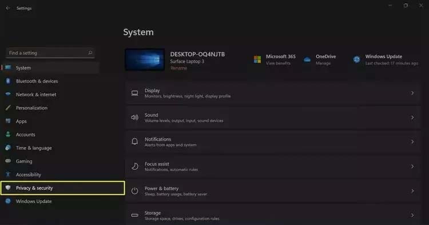The height and width of the screenshot is (225, 429).
Task: Click the System monitor icon in sidebar
Action: 8,68
